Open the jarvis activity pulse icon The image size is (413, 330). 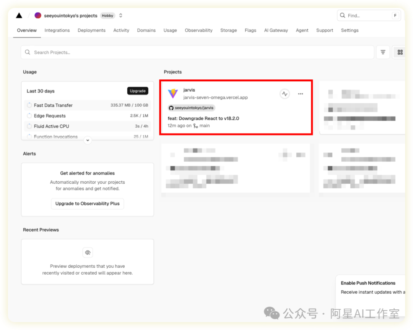point(285,94)
